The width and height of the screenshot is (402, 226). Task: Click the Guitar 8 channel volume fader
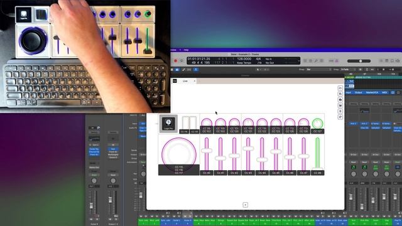click(x=91, y=205)
